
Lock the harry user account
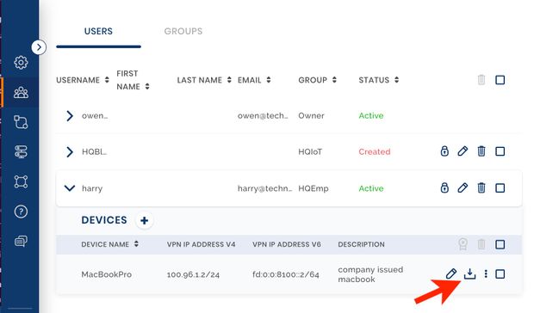[444, 187]
